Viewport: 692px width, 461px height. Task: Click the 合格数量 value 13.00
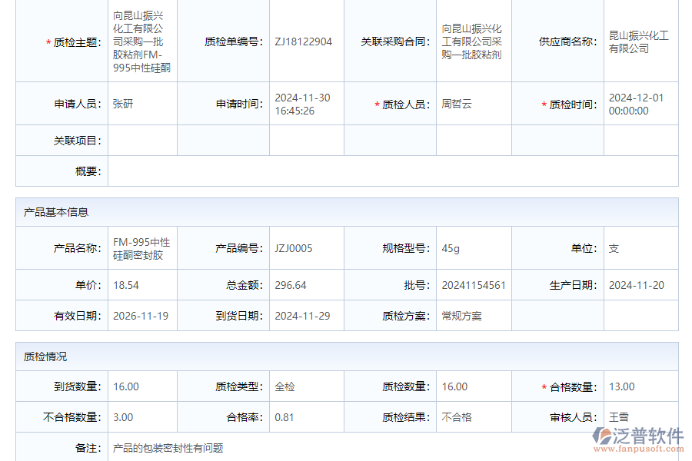click(x=621, y=386)
